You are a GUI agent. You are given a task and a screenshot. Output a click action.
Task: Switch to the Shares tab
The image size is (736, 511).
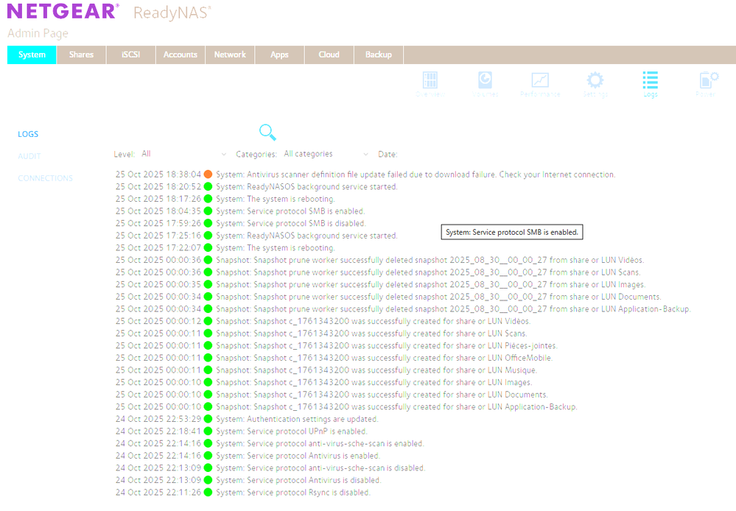point(81,54)
